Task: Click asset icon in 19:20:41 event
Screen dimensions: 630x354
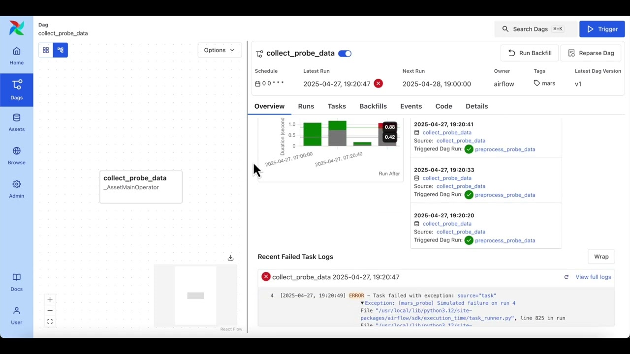Action: [416, 133]
